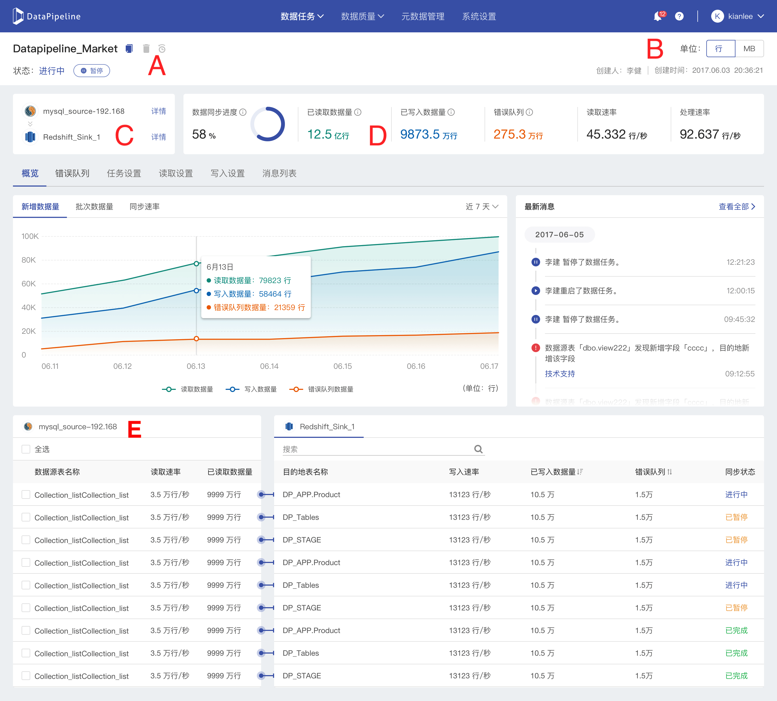777x701 pixels.
Task: Sort by 已写入数据量 column icon
Action: pyautogui.click(x=580, y=472)
